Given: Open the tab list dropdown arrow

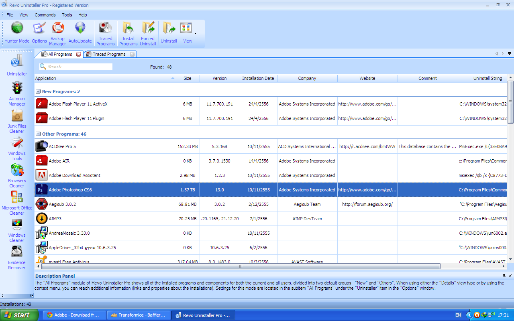Looking at the screenshot, I should (510, 53).
